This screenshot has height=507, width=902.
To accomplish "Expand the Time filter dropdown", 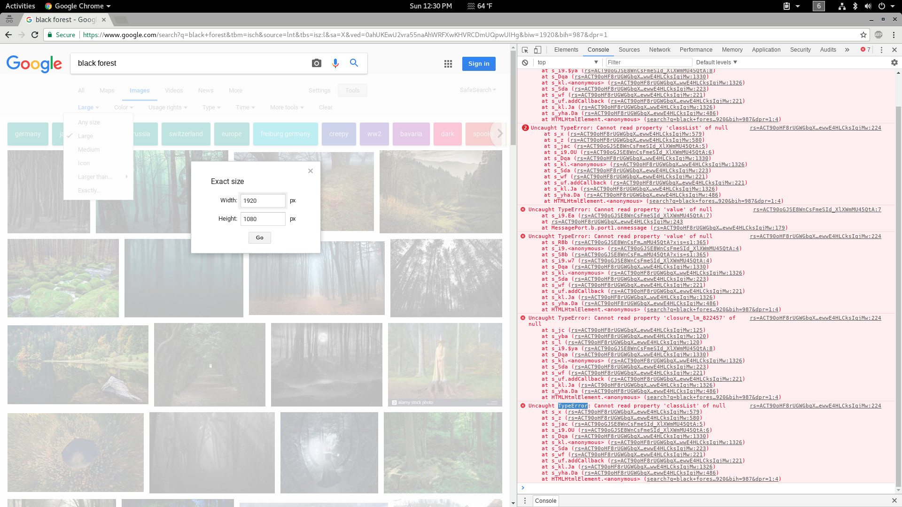I will (x=245, y=108).
